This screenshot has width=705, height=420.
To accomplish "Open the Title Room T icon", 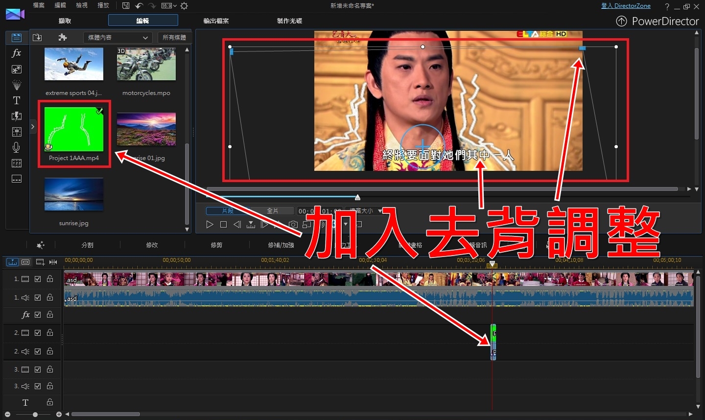I will coord(17,100).
